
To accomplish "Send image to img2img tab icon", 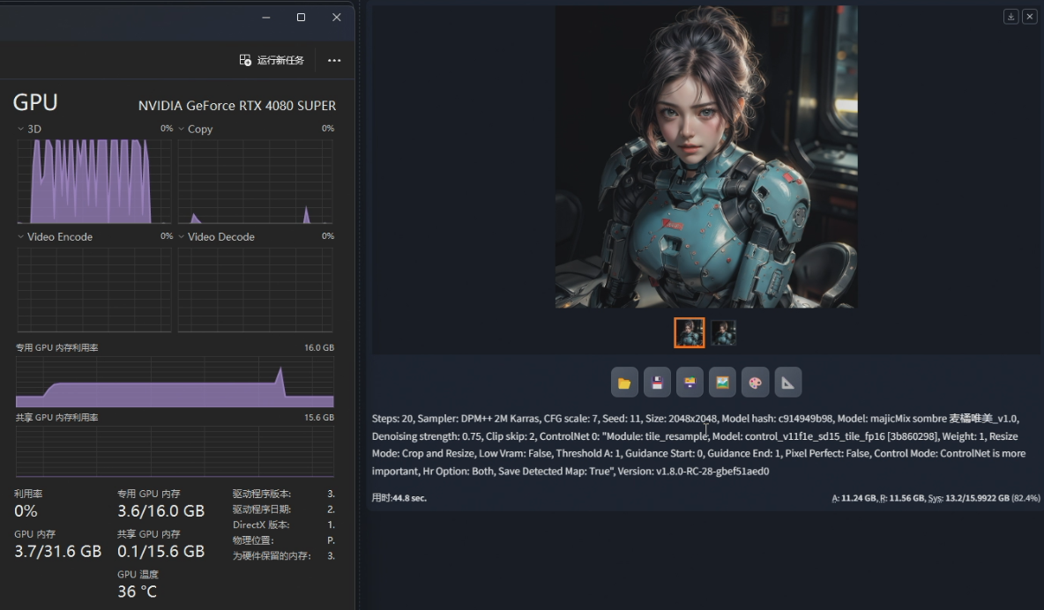I will pos(722,383).
